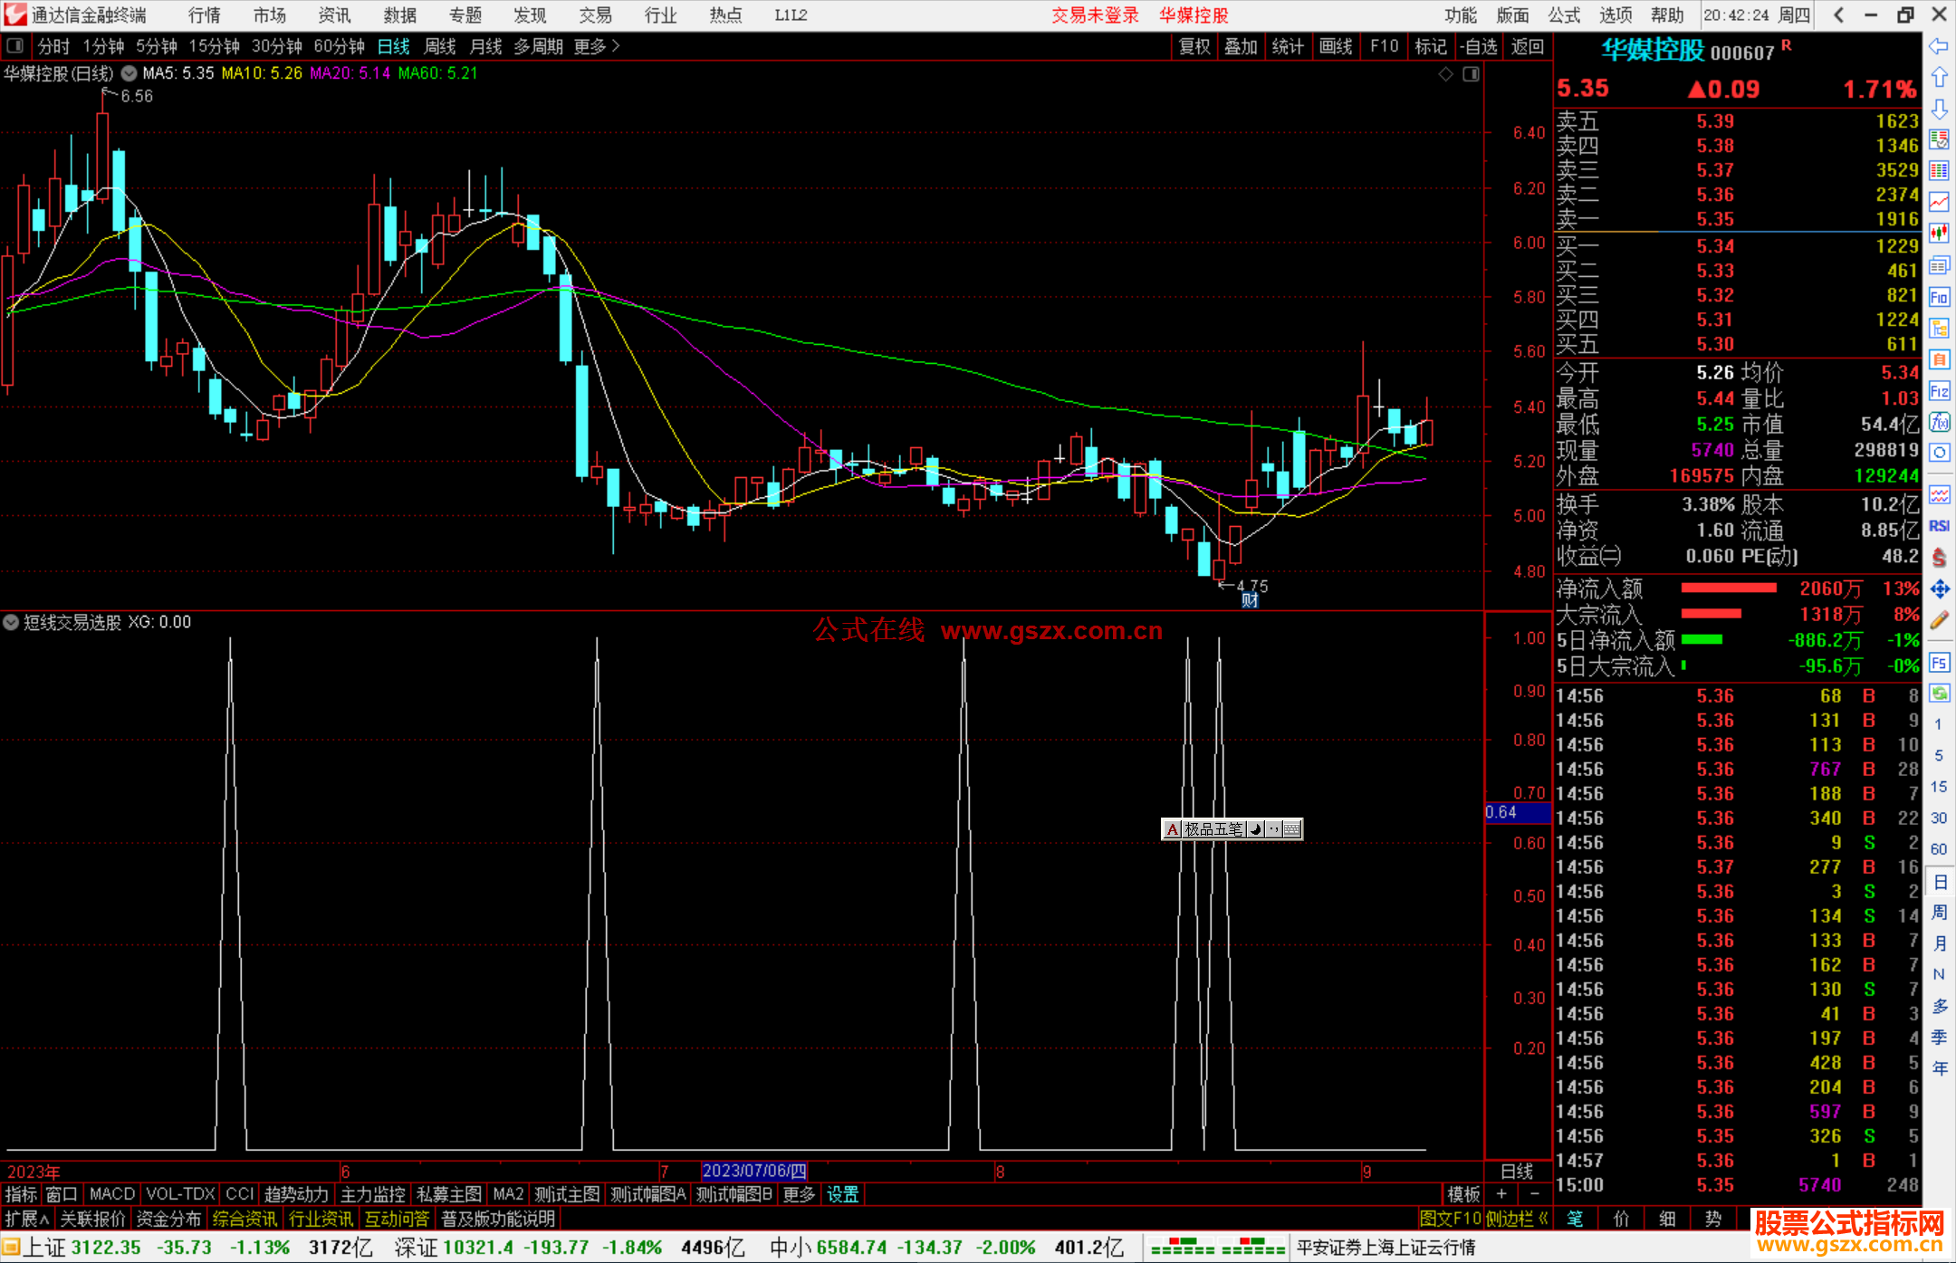This screenshot has height=1263, width=1956.
Task: Expand the 扩展 panel at bottom left
Action: [26, 1219]
